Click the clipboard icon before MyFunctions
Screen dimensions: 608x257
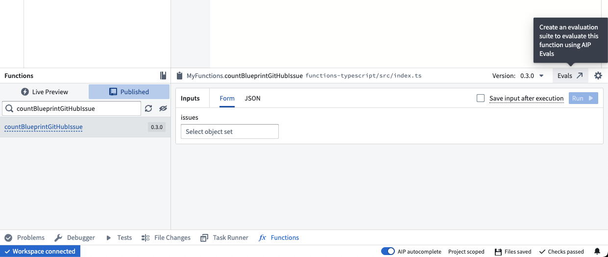click(x=179, y=76)
